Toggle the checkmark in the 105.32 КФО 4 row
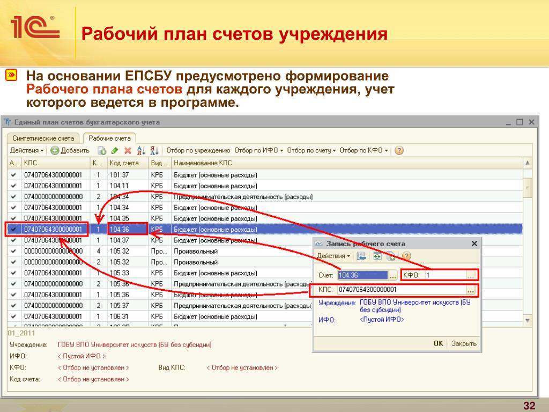 tap(13, 251)
